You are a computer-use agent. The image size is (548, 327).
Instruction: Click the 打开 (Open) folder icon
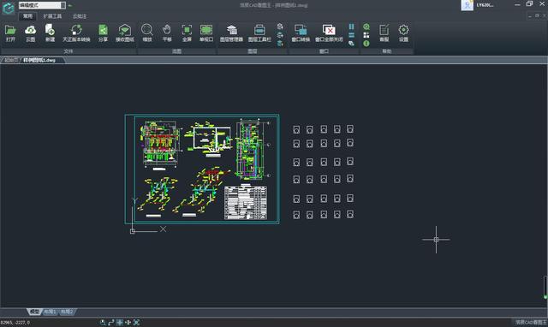coord(10,33)
